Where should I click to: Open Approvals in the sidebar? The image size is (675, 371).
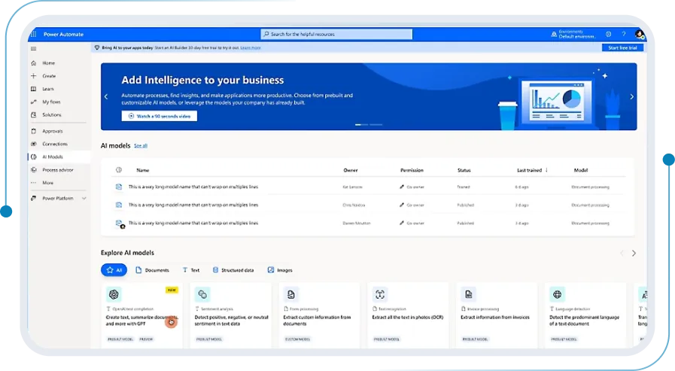[x=52, y=131]
